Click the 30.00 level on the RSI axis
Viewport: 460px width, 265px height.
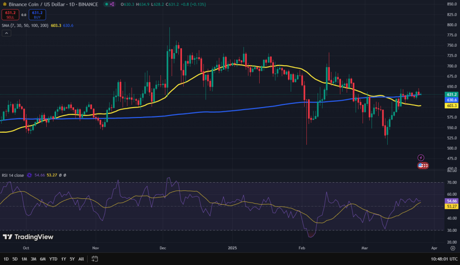point(452,230)
